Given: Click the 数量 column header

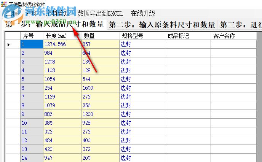Looking at the screenshot, I should pos(100,36).
